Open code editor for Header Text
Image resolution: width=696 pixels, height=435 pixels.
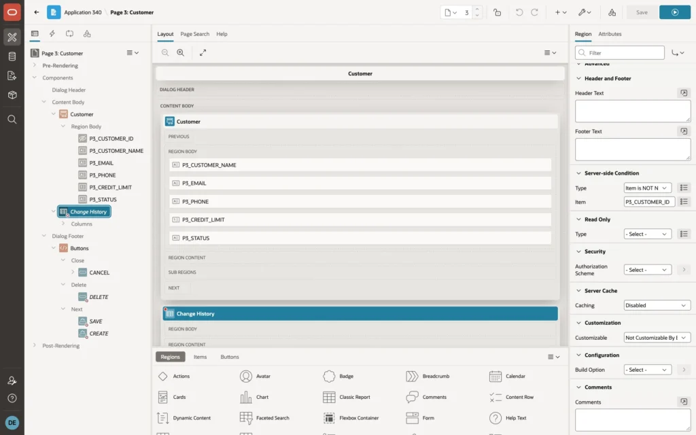684,92
